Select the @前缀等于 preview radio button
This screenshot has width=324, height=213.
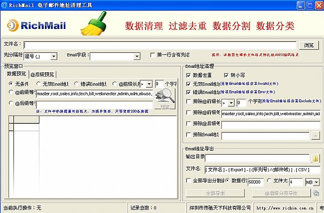pyautogui.click(x=11, y=92)
